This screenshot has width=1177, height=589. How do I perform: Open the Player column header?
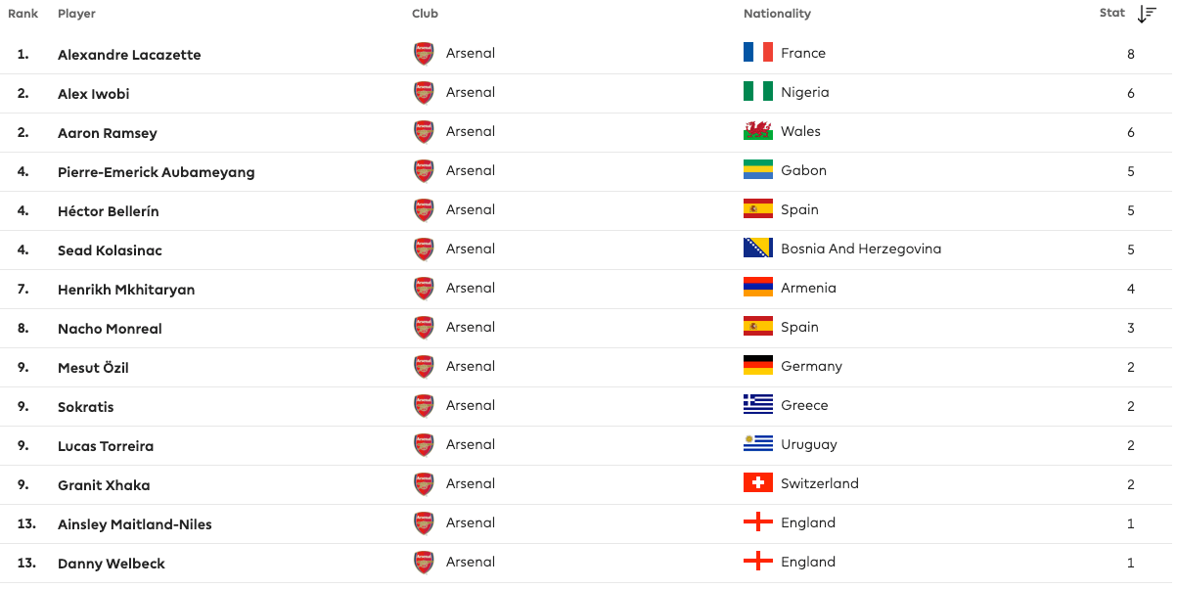click(76, 14)
